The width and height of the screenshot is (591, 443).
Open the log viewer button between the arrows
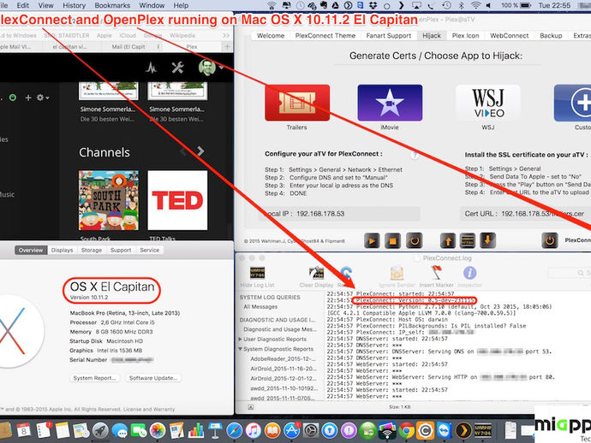tap(468, 241)
